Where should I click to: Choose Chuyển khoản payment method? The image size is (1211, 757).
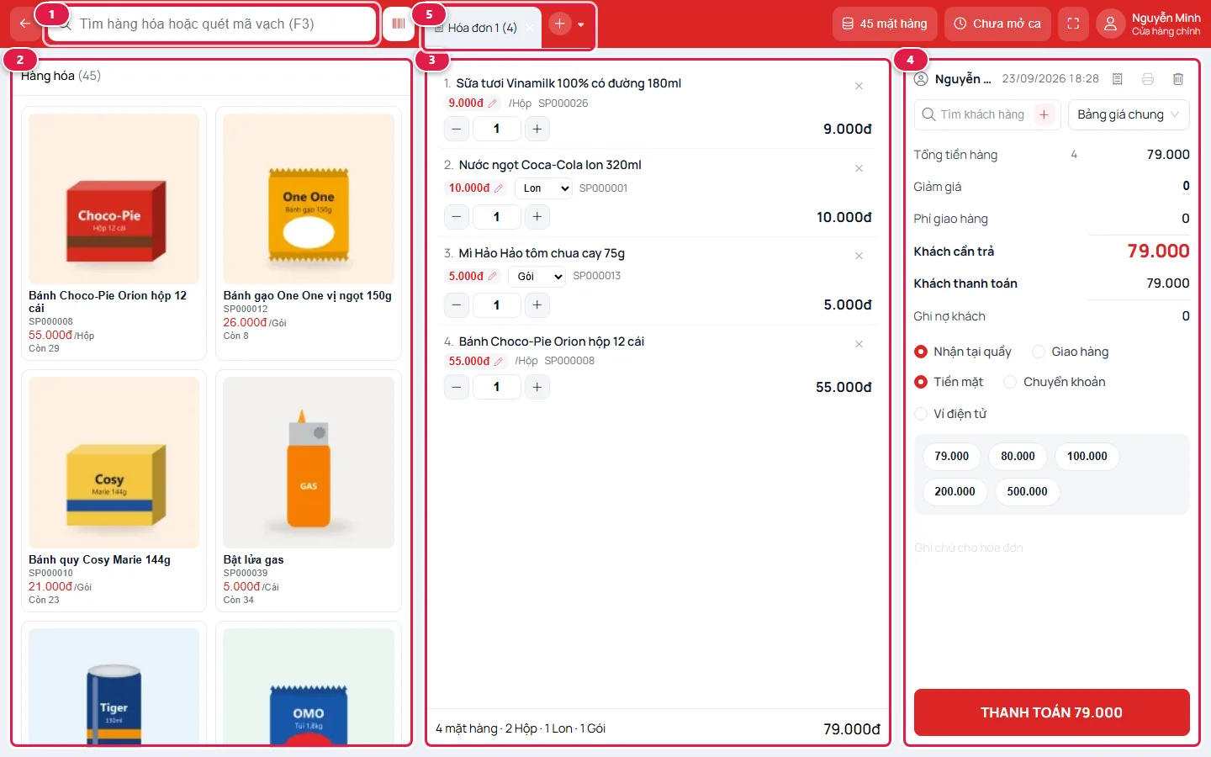click(1055, 382)
